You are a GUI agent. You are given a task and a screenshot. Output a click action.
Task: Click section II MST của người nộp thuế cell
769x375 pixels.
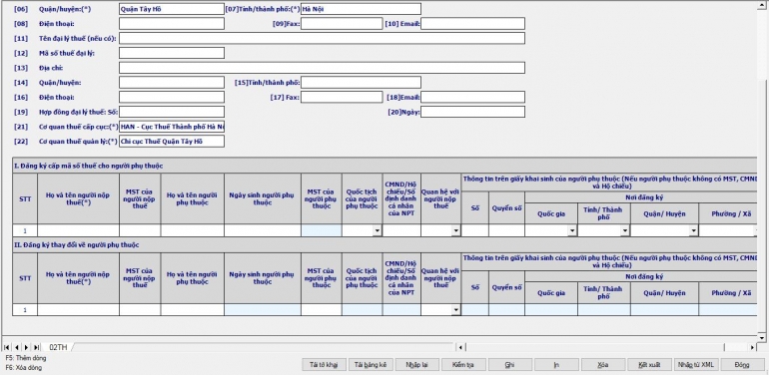click(140, 310)
